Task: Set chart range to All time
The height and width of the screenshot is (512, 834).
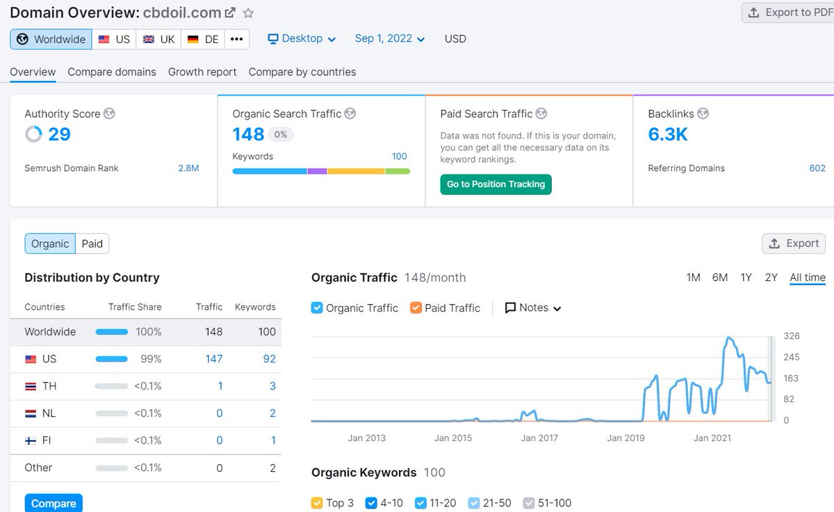Action: (808, 278)
